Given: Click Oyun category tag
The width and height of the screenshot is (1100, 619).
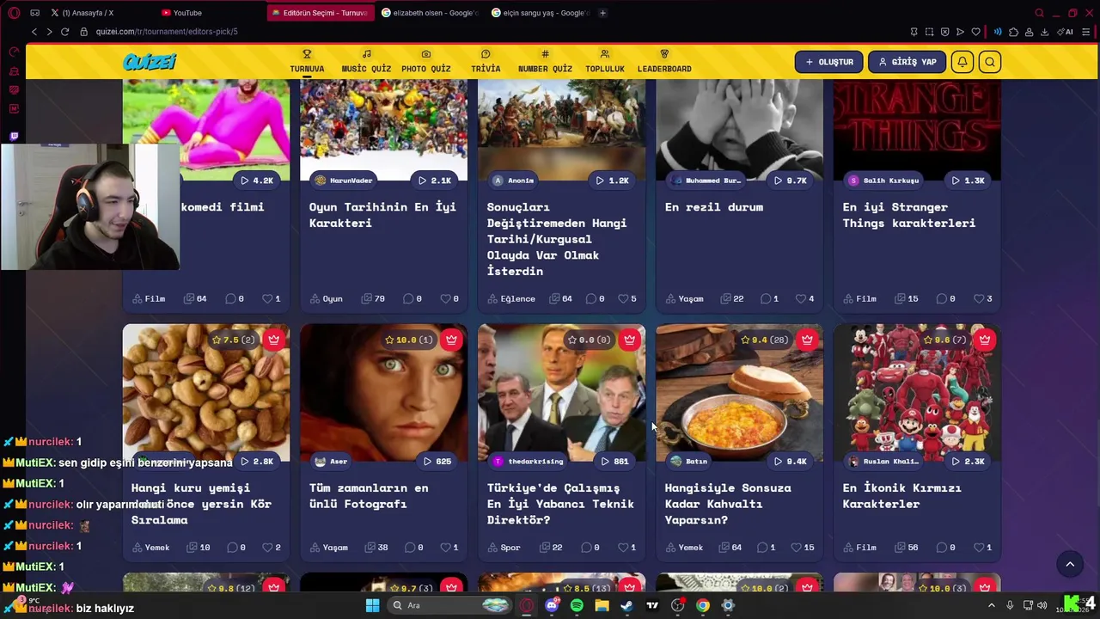Looking at the screenshot, I should [327, 299].
